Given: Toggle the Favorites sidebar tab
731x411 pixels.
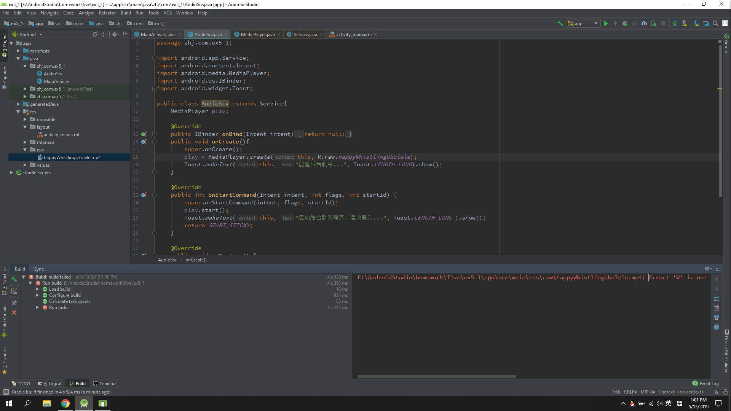Looking at the screenshot, I should coord(4,360).
